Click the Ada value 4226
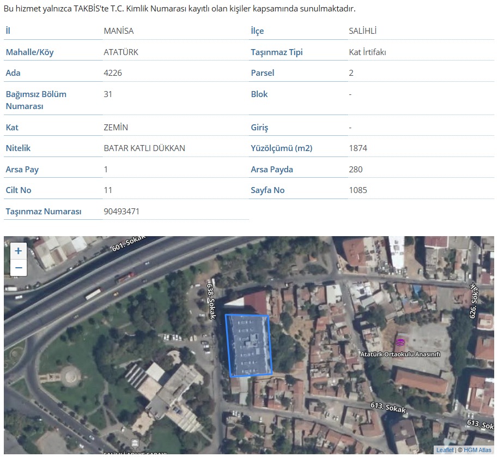498x457 pixels. tap(113, 73)
